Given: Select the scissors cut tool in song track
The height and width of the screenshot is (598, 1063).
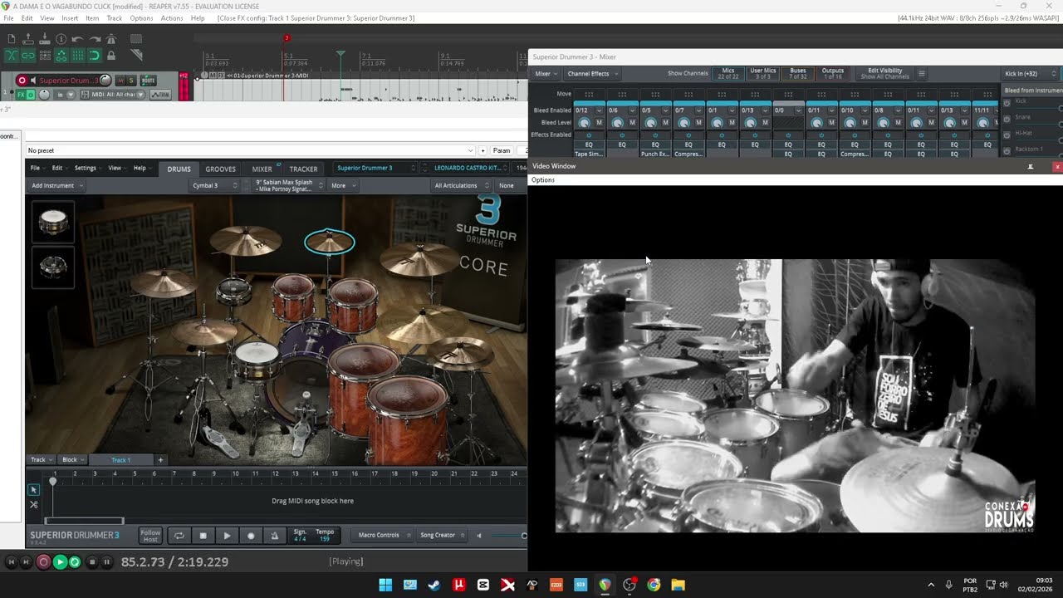Looking at the screenshot, I should [33, 504].
